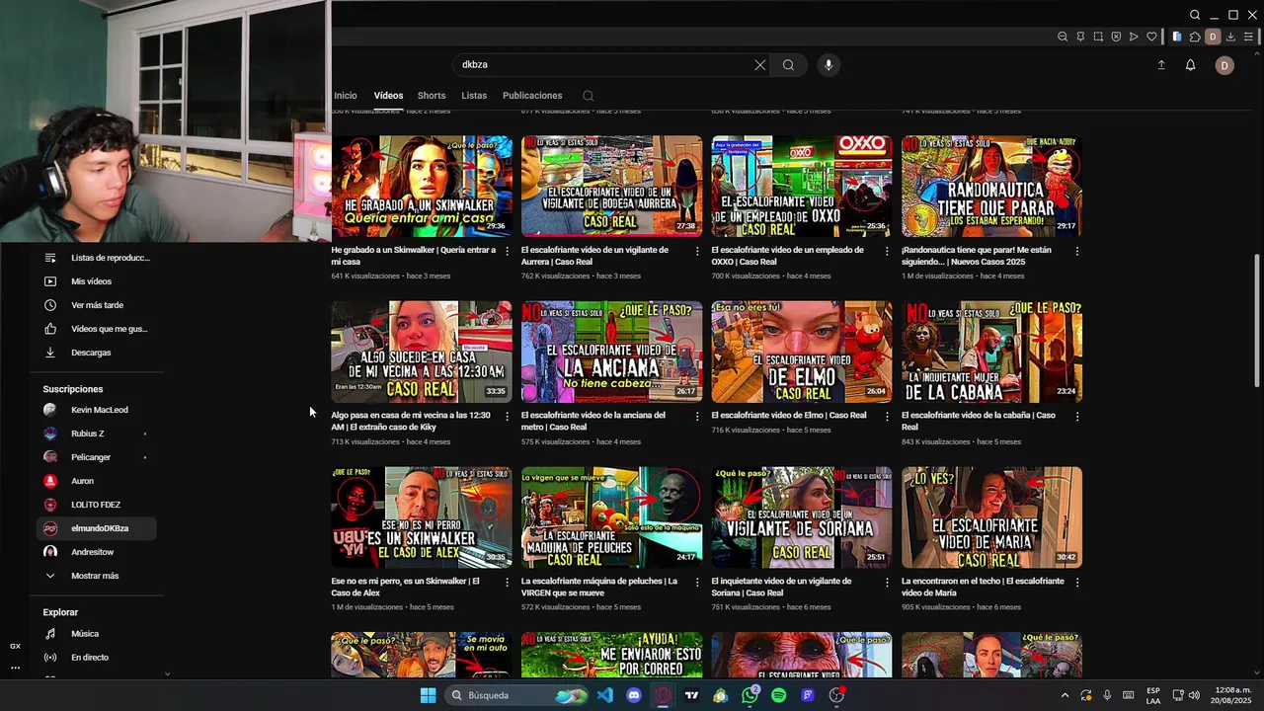Image resolution: width=1264 pixels, height=711 pixels.
Task: Open Listas de reproducción in the sidebar
Action: (x=99, y=258)
